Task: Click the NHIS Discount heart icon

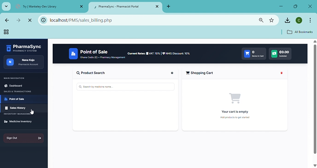Action: click(x=164, y=54)
